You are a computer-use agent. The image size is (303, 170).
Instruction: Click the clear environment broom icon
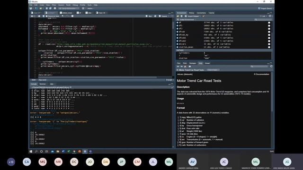pos(204,16)
